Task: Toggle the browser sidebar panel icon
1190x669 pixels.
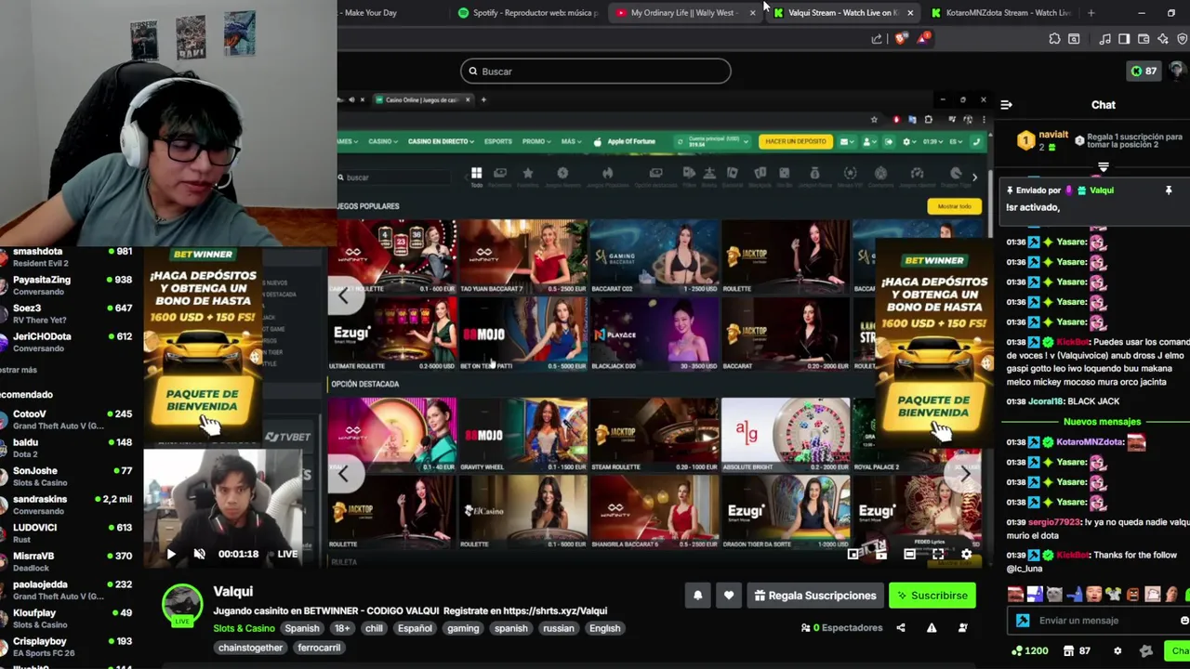Action: 1124,39
